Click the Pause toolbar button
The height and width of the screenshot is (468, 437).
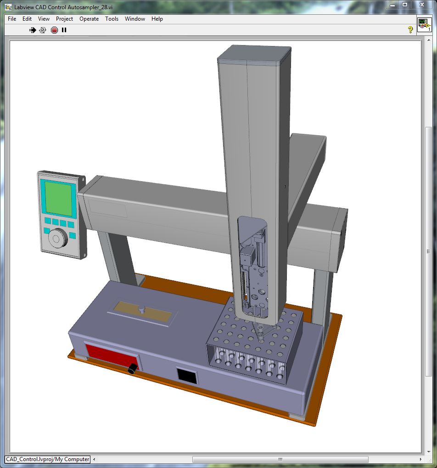tap(64, 30)
